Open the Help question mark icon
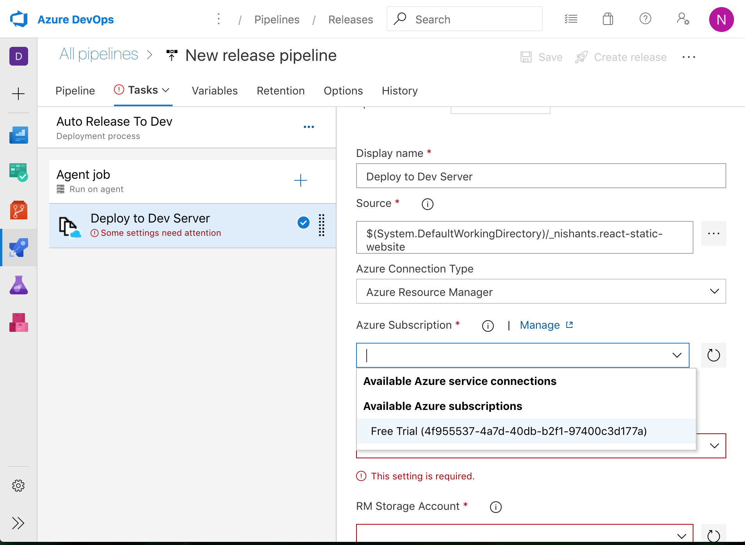Viewport: 745px width, 545px height. (x=645, y=19)
